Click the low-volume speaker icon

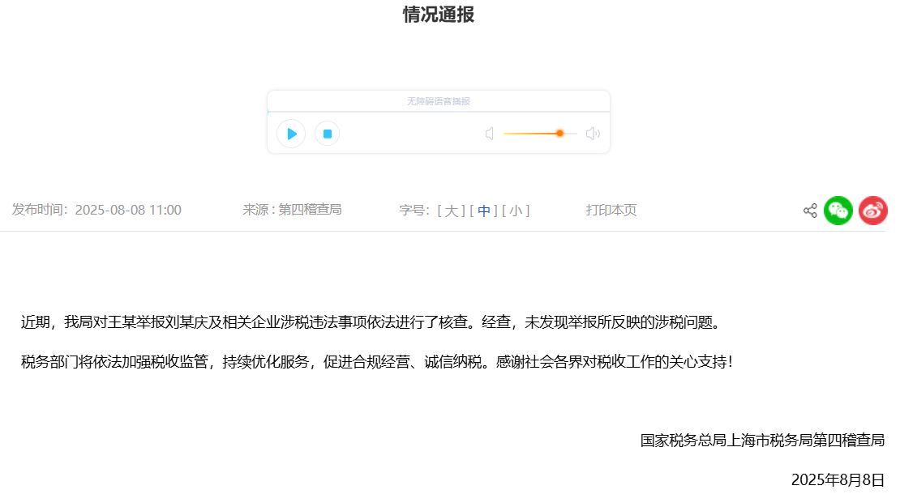click(490, 134)
